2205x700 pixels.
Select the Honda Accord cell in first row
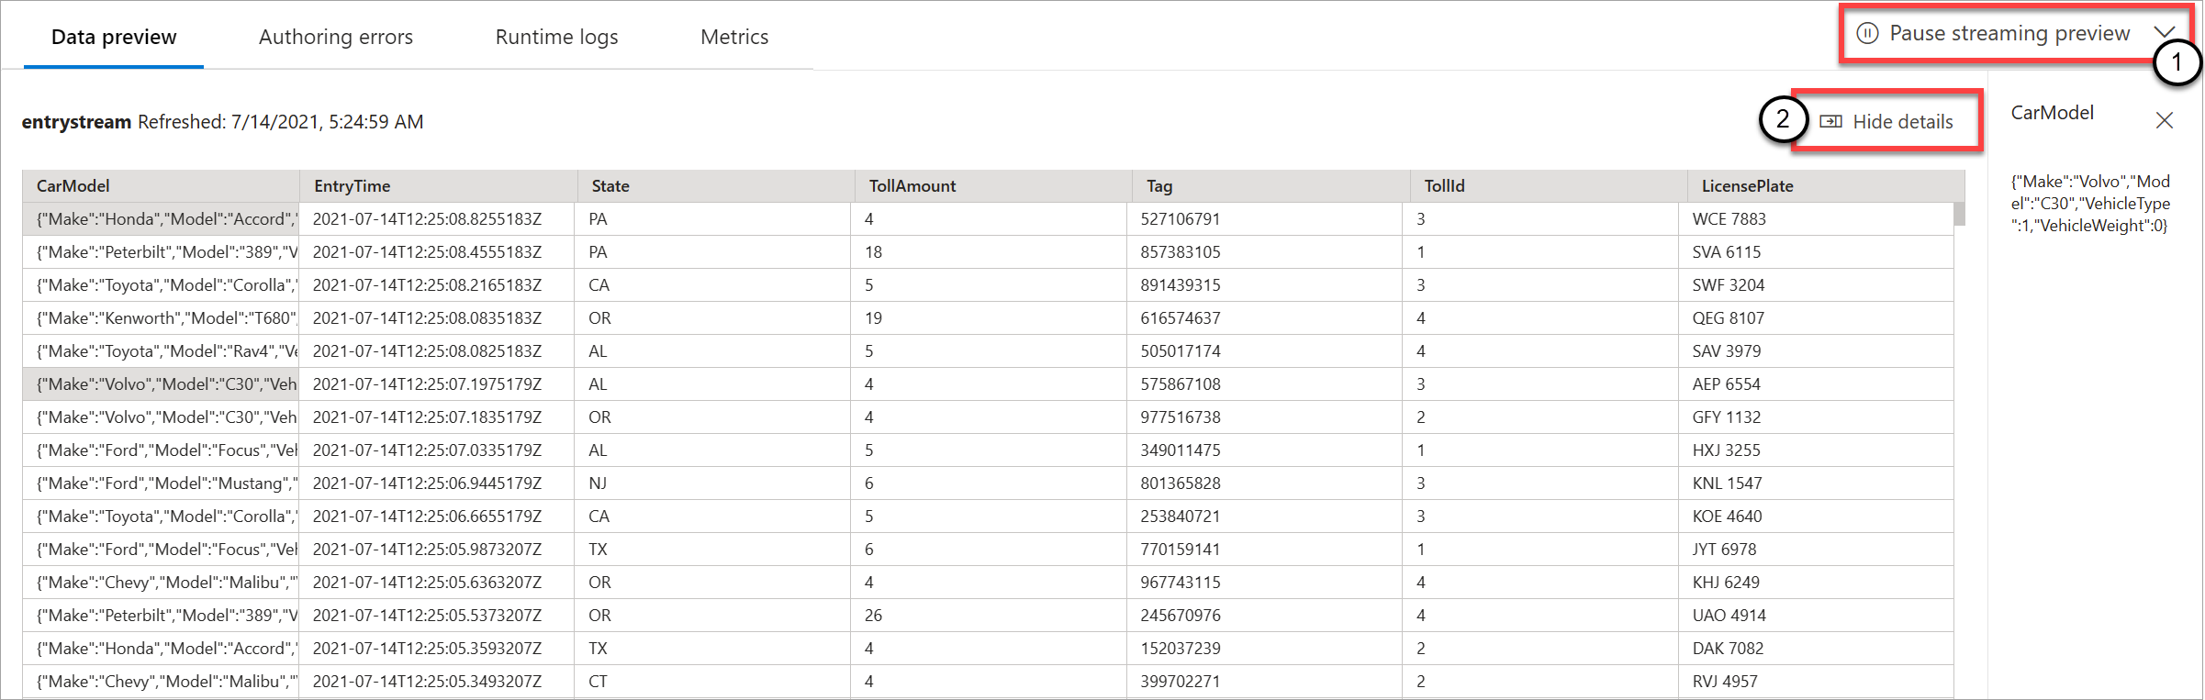click(x=166, y=219)
